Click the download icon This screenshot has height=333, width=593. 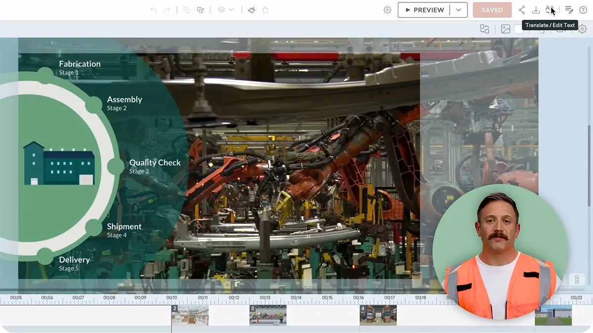click(536, 10)
